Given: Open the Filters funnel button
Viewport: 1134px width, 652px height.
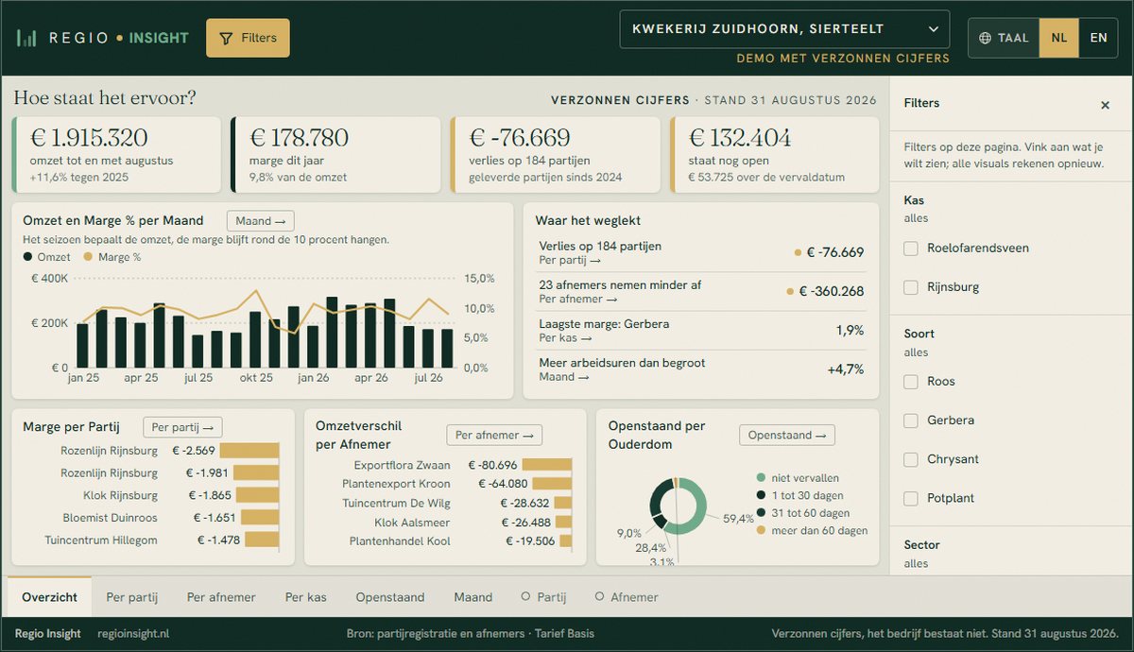Looking at the screenshot, I should click(248, 38).
